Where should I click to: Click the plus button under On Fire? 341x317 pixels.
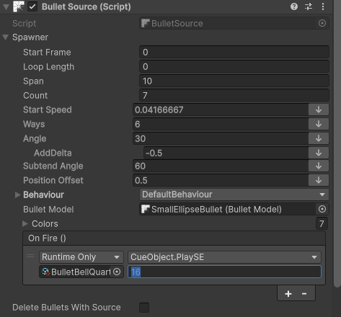coord(288,294)
